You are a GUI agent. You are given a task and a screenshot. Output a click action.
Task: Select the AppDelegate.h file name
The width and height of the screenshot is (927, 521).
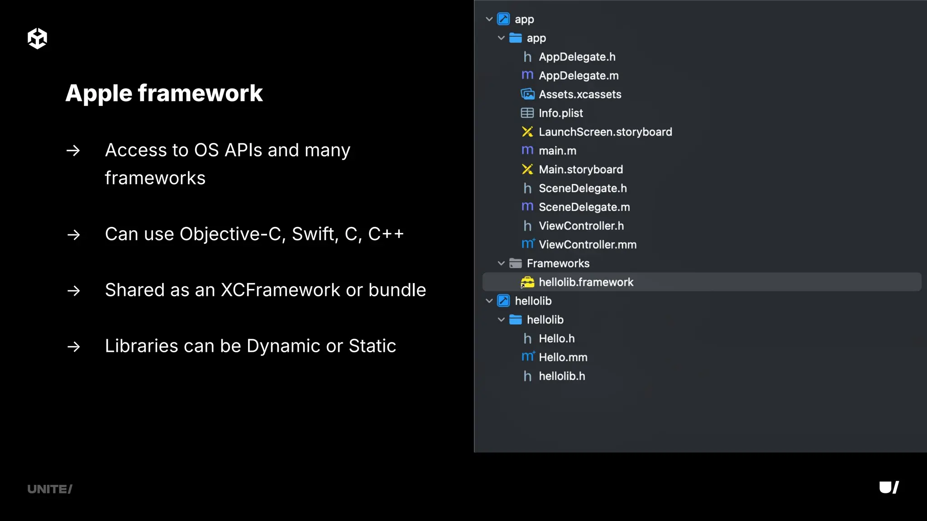(x=577, y=57)
